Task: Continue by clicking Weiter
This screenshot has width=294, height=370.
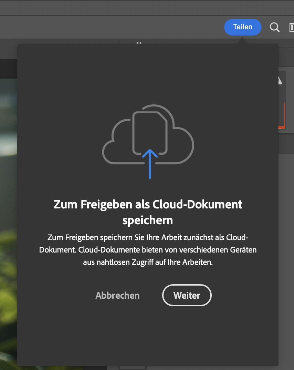Action: [187, 295]
